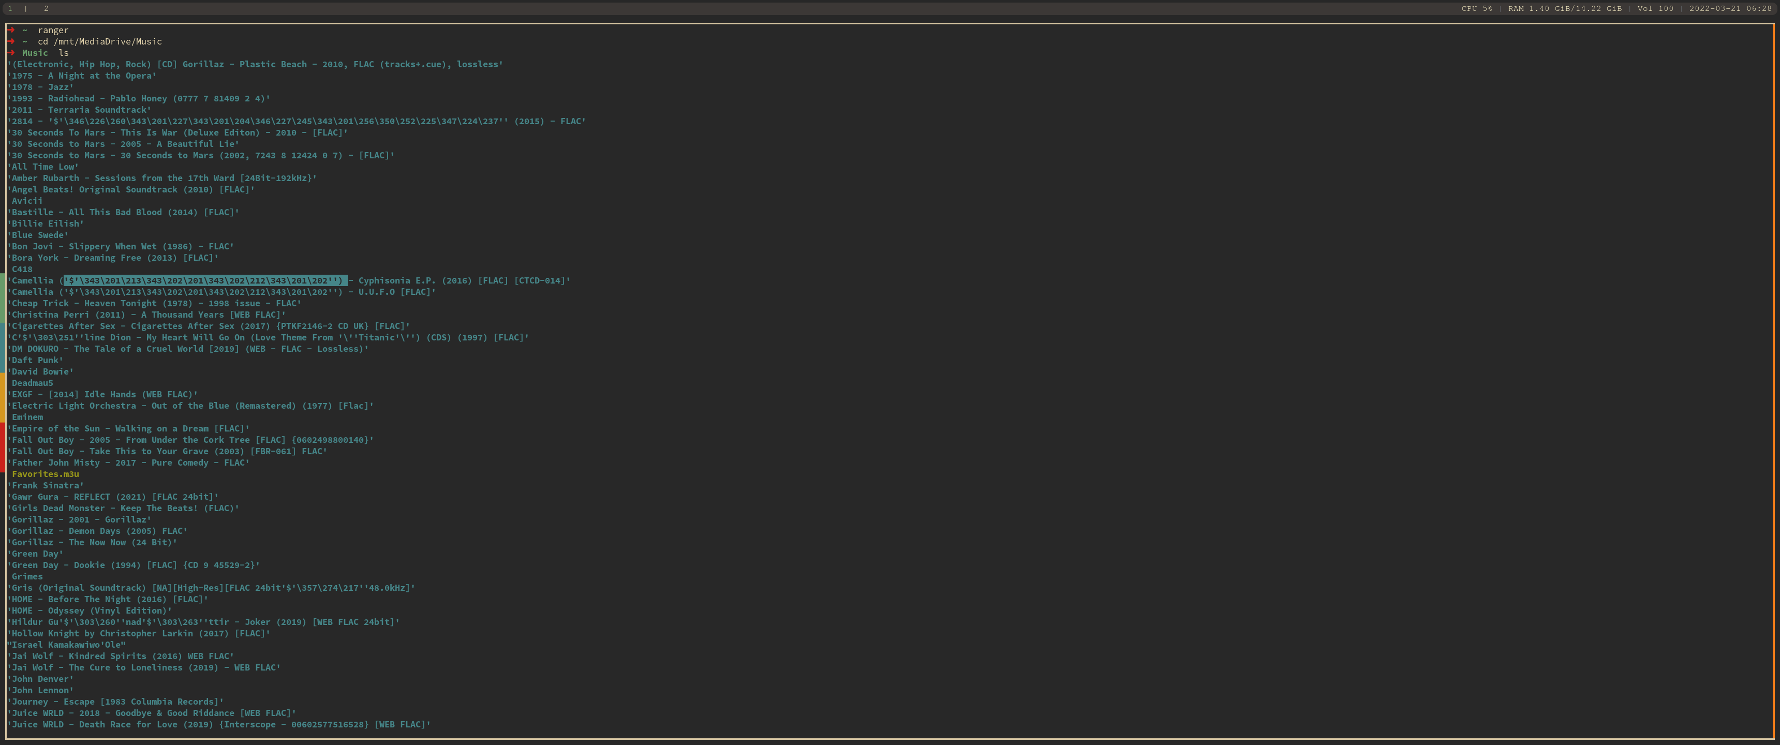Click the 'ranger' command line
Image resolution: width=1780 pixels, height=745 pixels.
[53, 31]
